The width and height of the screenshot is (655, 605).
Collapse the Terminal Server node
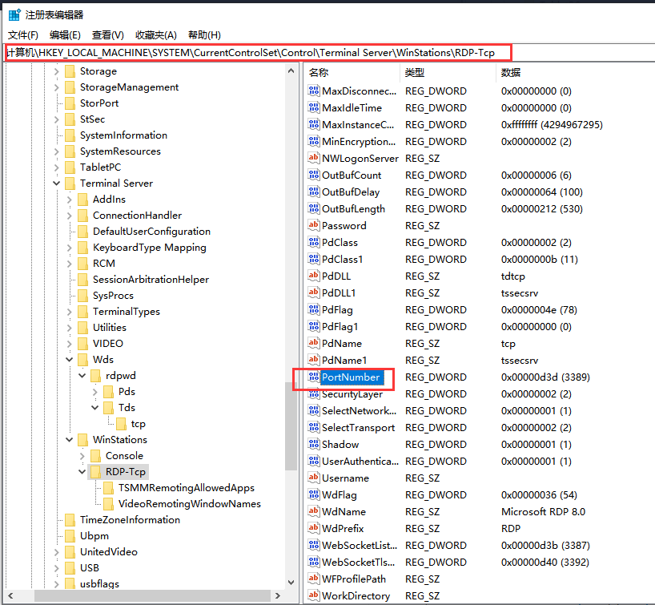pos(56,184)
